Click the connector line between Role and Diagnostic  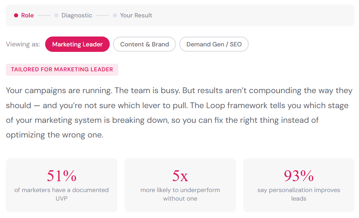point(44,15)
